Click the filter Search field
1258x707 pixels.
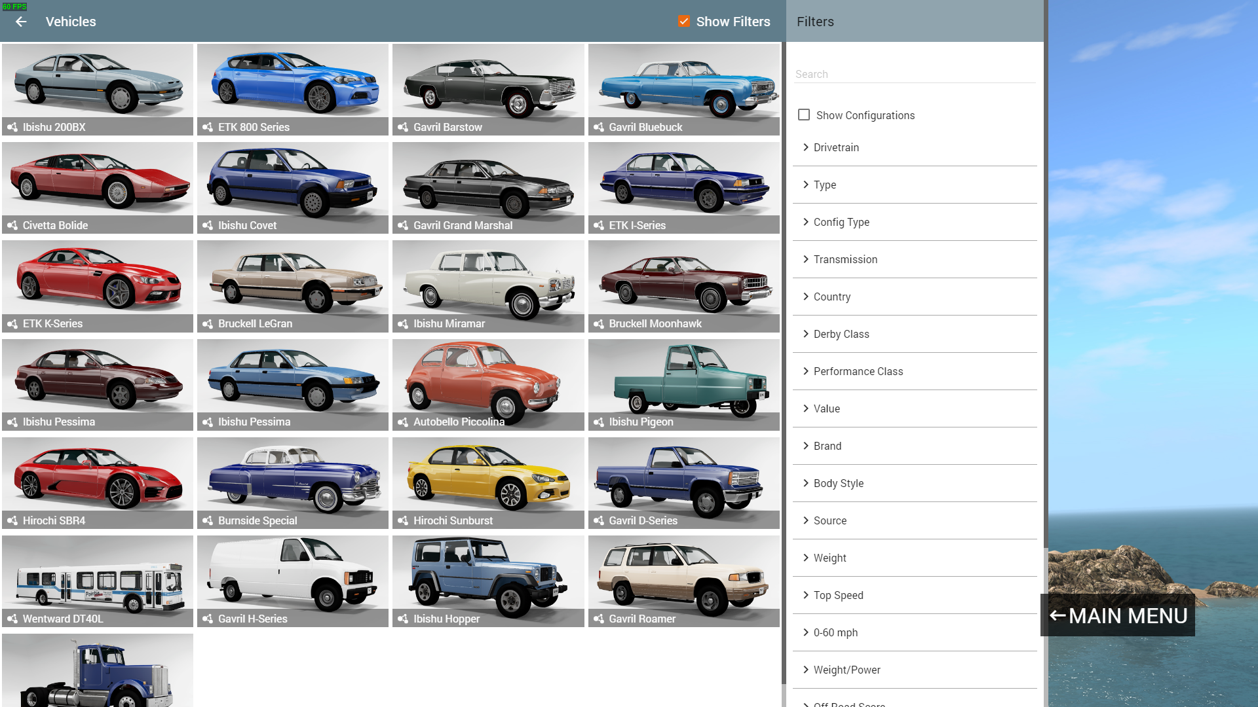(914, 74)
